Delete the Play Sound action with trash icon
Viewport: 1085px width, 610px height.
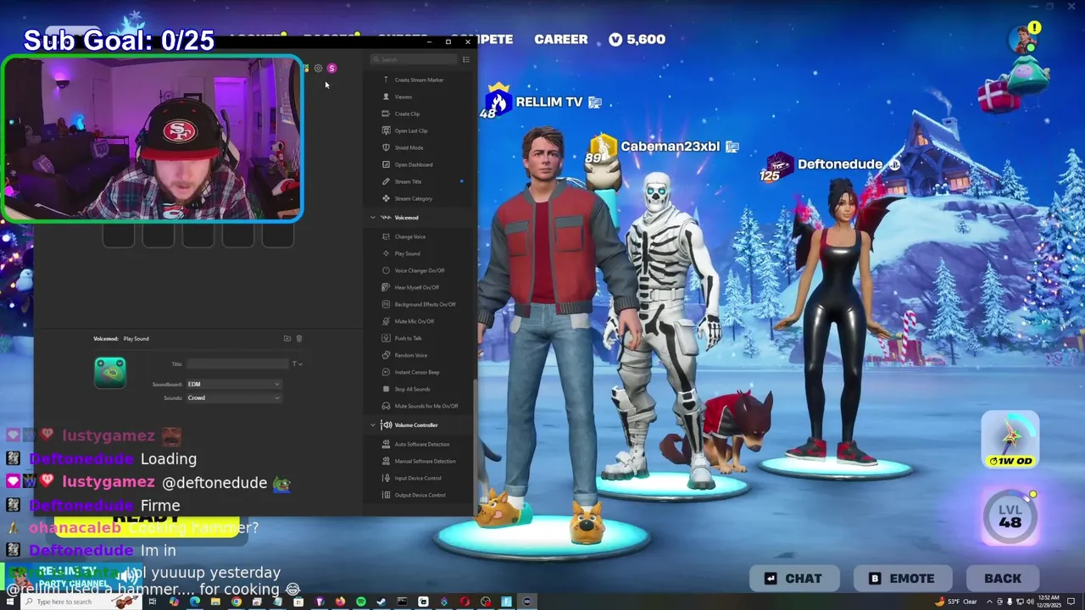pyautogui.click(x=298, y=339)
